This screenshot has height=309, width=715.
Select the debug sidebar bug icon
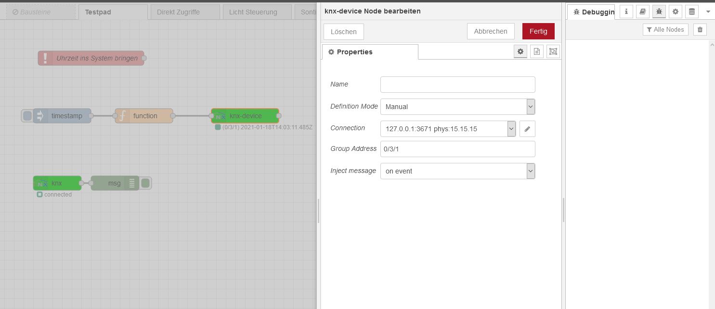click(659, 11)
